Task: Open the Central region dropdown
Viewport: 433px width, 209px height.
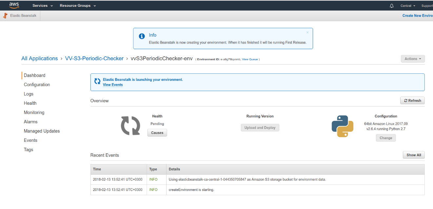Action: [408, 6]
